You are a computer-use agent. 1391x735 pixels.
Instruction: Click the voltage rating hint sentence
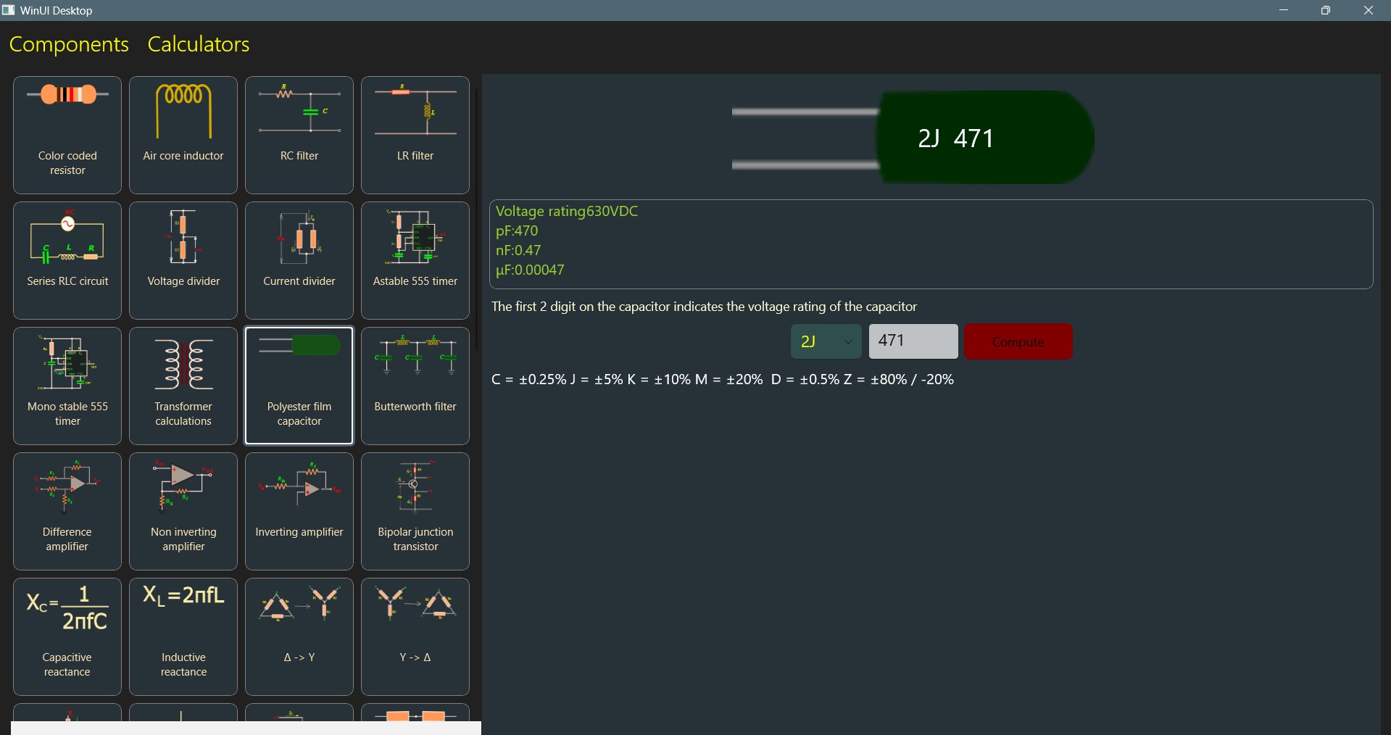point(704,307)
